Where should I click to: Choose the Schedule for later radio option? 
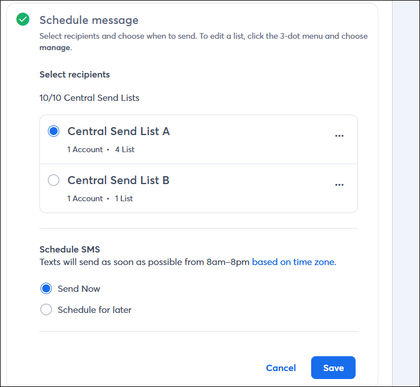[x=46, y=309]
